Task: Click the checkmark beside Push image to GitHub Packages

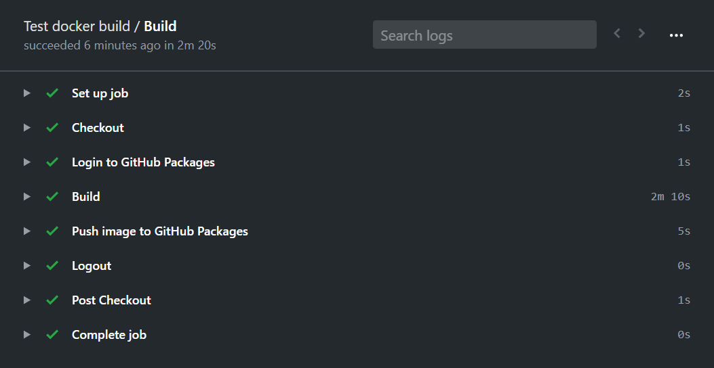Action: pos(52,231)
